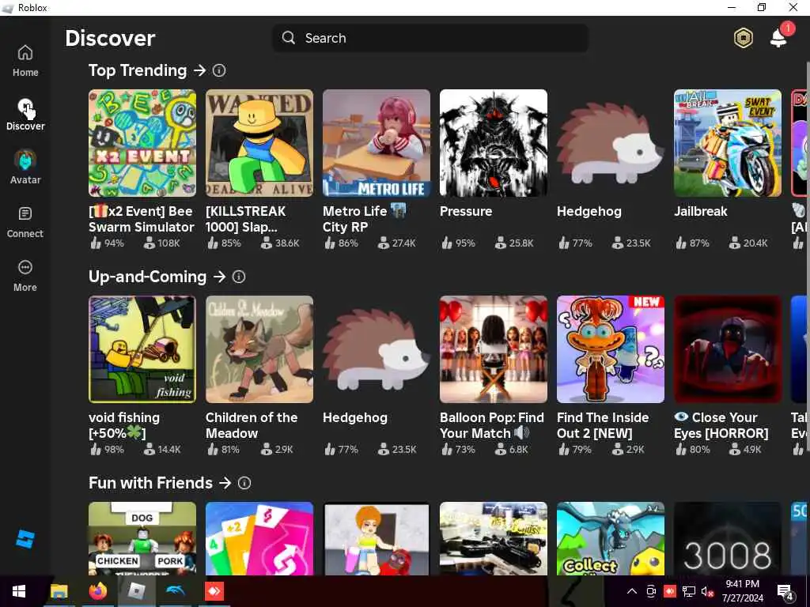Click the Jailbreak game title
This screenshot has width=810, height=607.
(701, 212)
